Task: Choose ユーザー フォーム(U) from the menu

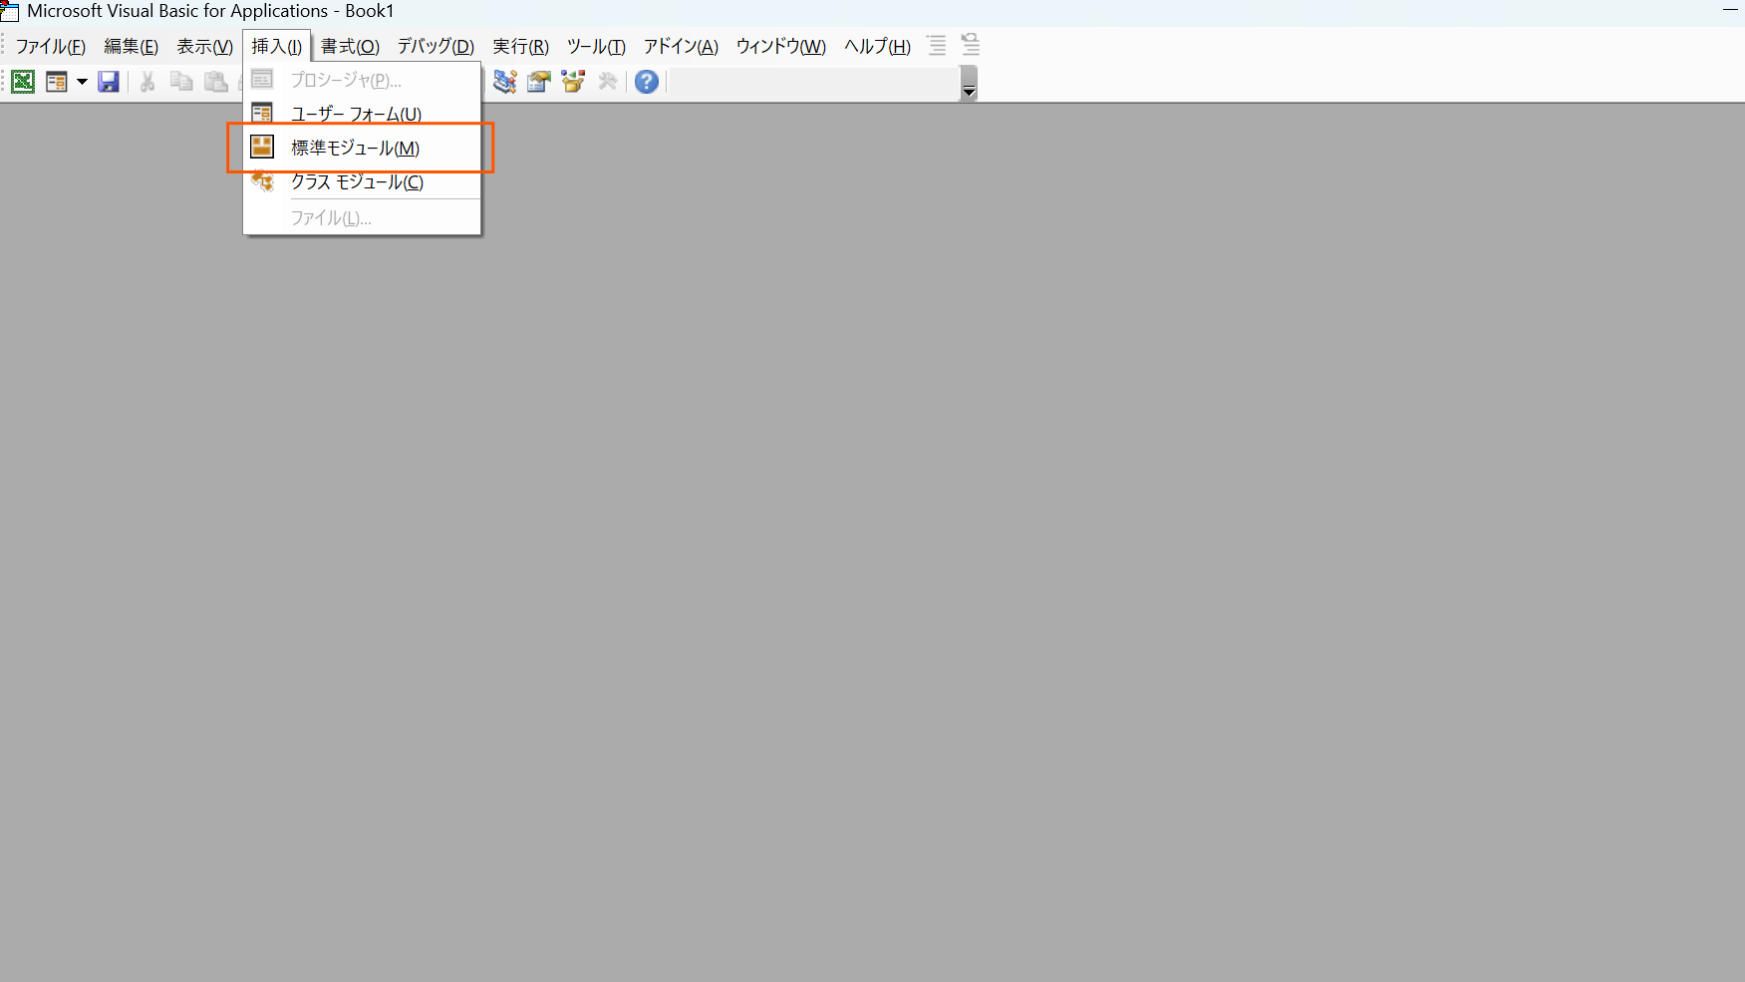Action: point(362,114)
